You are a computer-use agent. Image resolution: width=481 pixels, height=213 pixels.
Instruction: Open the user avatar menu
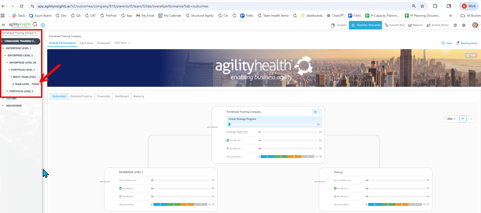pos(475,25)
